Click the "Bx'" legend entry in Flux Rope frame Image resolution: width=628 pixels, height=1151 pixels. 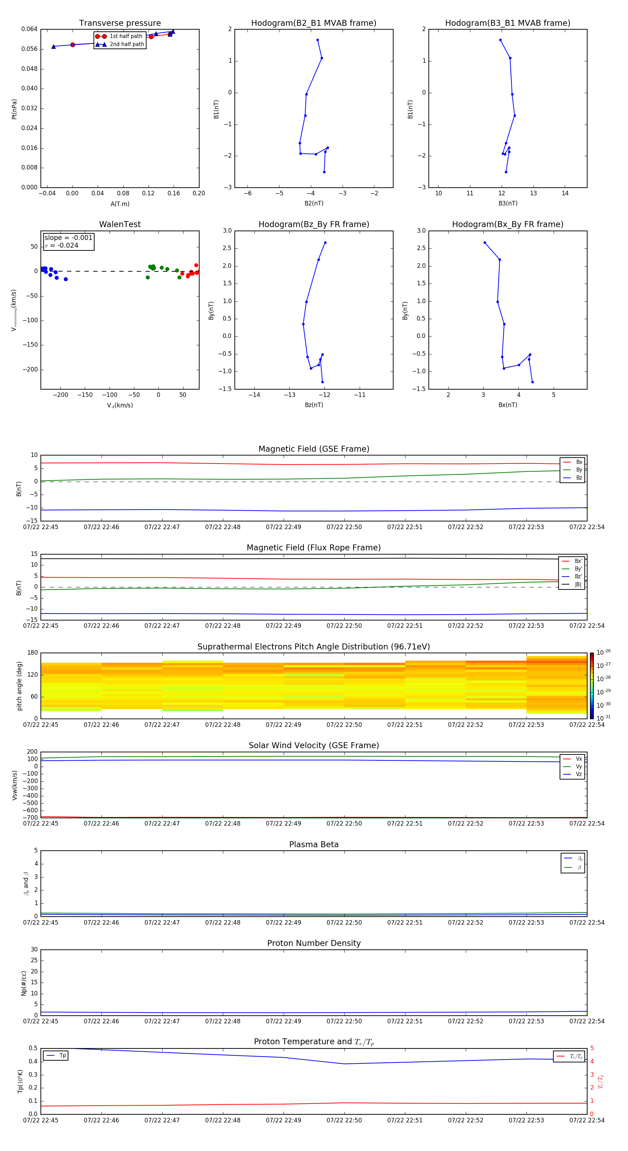(572, 561)
